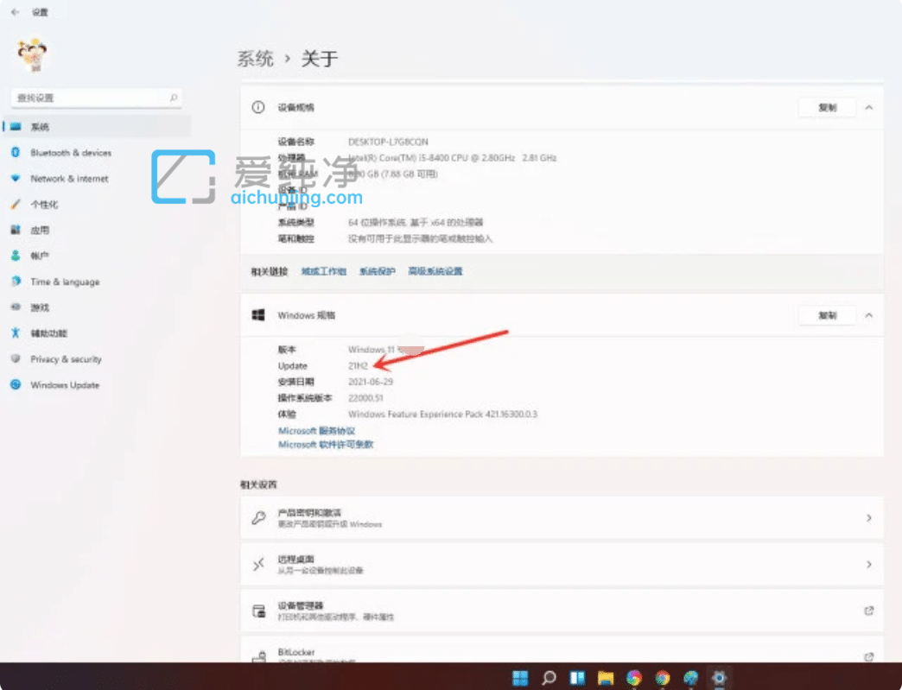This screenshot has height=690, width=902.
Task: Collapse the device specifications section
Action: coord(868,108)
